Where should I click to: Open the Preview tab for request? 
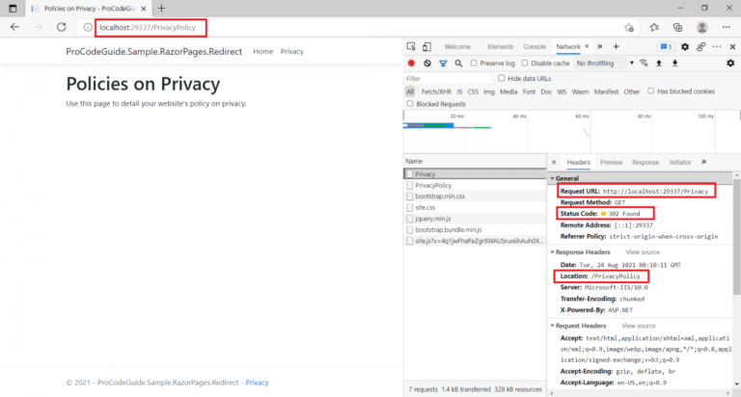pos(611,163)
